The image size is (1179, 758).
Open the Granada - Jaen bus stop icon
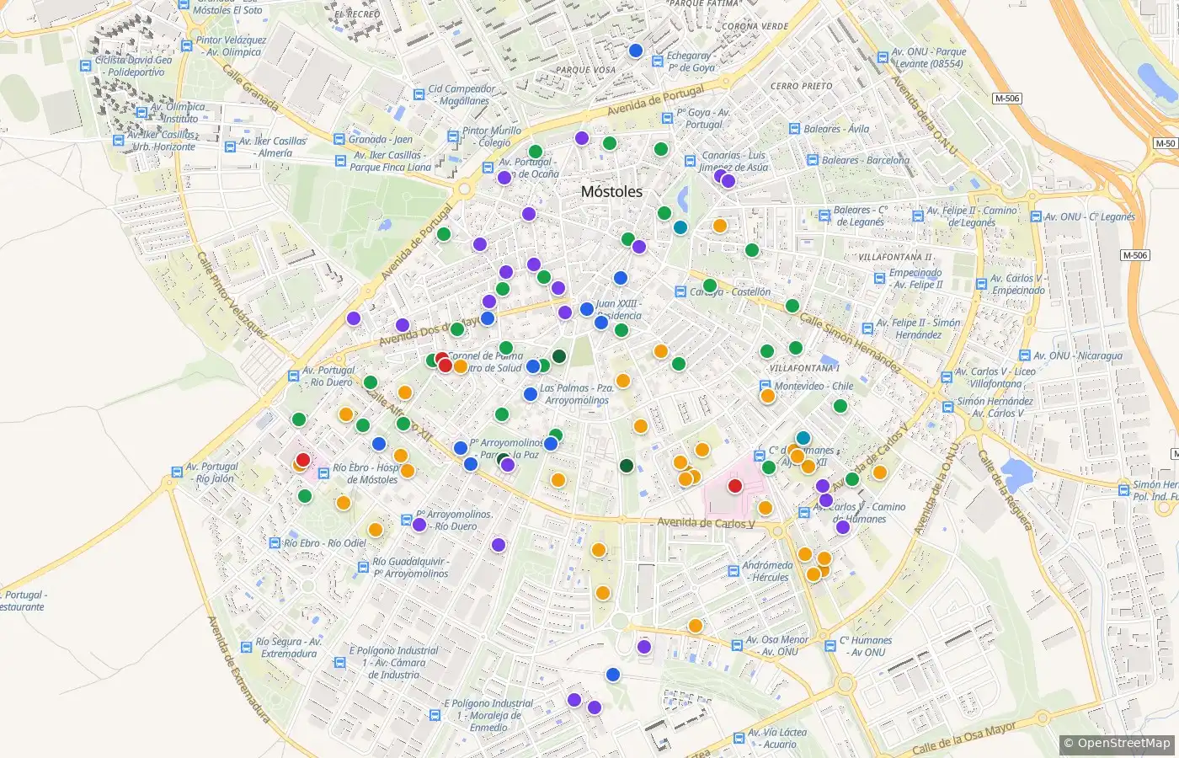(339, 140)
